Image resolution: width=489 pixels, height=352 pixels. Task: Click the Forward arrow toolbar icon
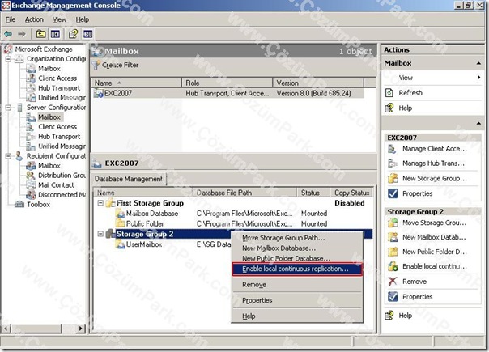click(x=22, y=34)
